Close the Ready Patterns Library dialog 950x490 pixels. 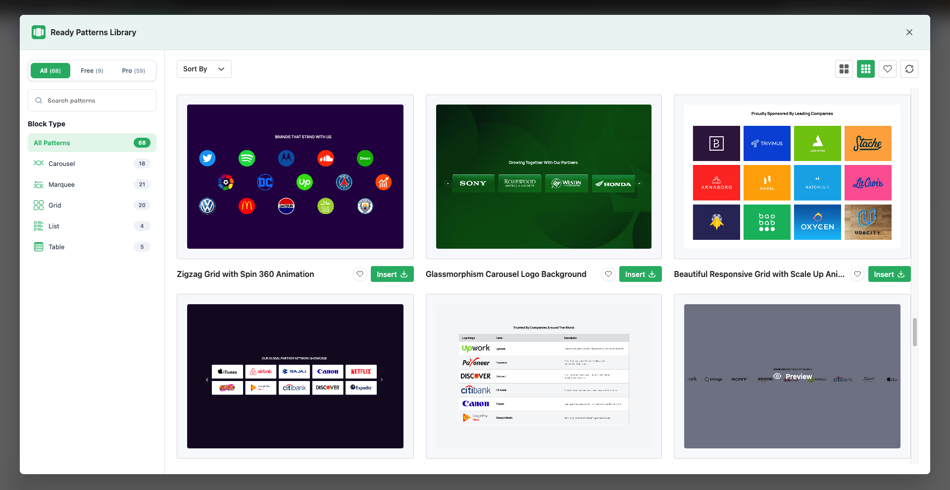point(909,32)
